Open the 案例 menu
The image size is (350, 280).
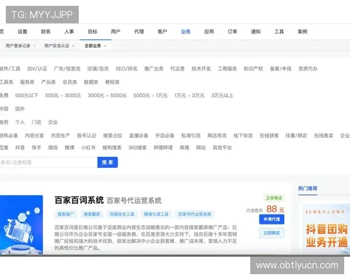click(302, 32)
